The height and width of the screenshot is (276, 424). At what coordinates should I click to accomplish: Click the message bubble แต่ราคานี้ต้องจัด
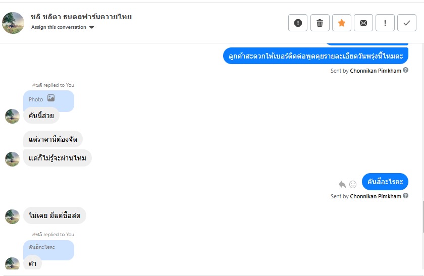[53, 139]
